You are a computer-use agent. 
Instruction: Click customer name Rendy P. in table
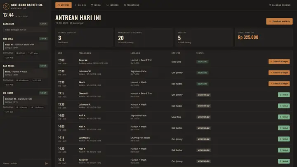click(x=83, y=160)
